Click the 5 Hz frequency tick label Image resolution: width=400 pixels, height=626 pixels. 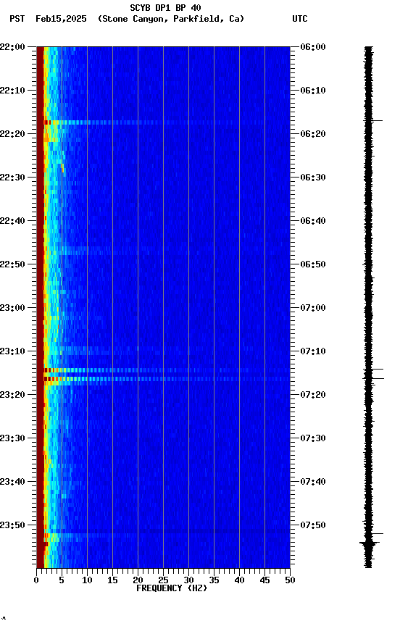coord(62,580)
